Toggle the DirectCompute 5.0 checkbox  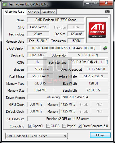(80, 126)
